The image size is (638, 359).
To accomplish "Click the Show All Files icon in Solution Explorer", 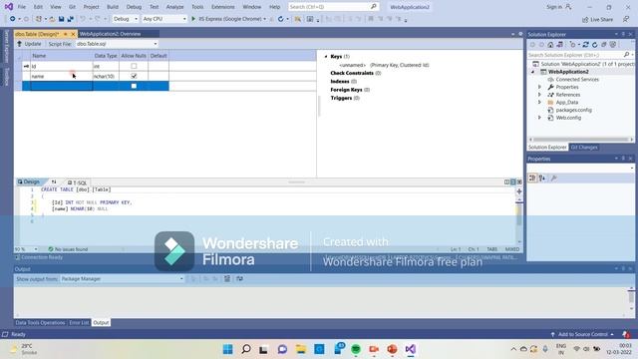I will pyautogui.click(x=613, y=45).
